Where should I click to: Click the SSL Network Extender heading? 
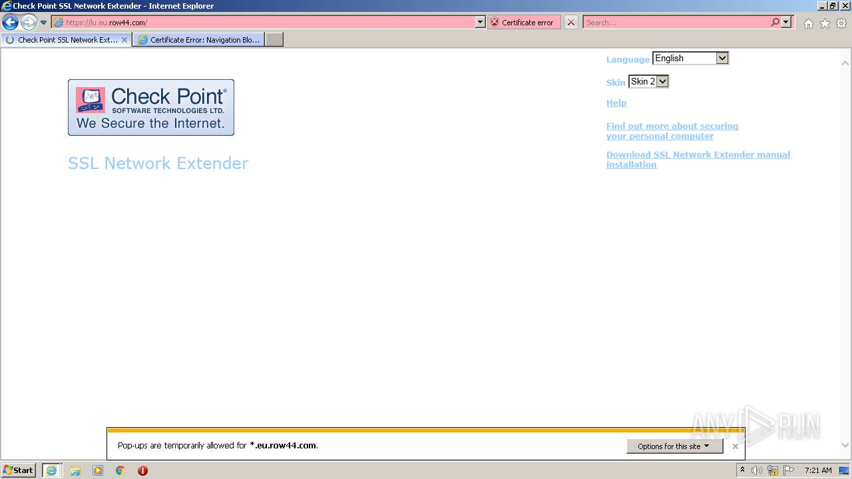coord(158,164)
